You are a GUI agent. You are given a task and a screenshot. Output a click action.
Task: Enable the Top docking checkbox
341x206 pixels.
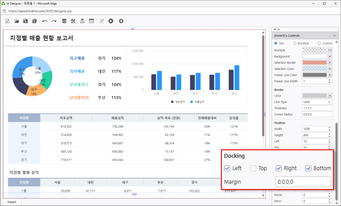click(x=253, y=168)
